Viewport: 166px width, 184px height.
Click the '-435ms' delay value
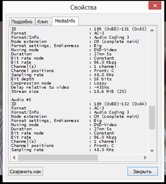[x=101, y=87]
